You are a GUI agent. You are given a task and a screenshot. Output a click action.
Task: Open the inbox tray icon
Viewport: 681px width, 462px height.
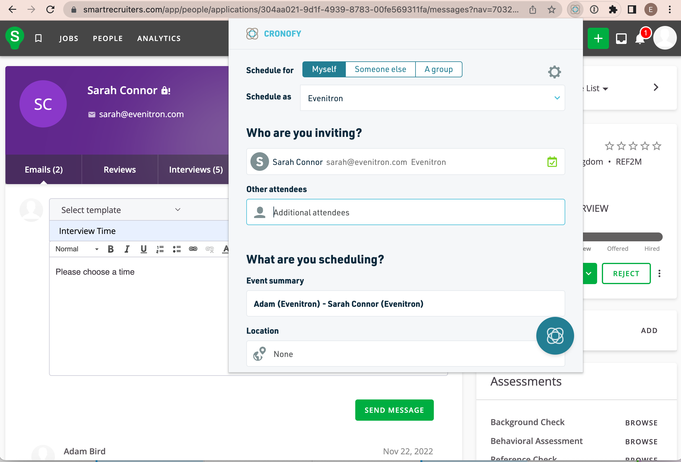coord(621,39)
